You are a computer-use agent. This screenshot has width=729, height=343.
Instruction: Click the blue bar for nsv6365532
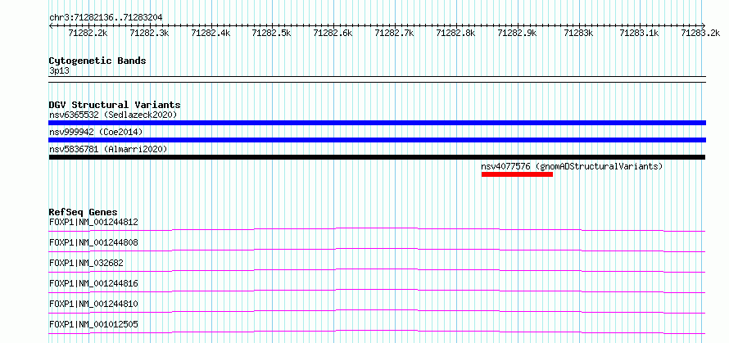point(377,123)
